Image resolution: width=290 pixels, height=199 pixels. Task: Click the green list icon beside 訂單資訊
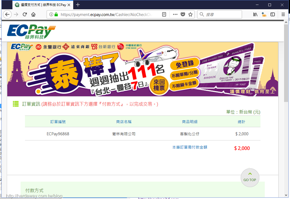pyautogui.click(x=16, y=104)
